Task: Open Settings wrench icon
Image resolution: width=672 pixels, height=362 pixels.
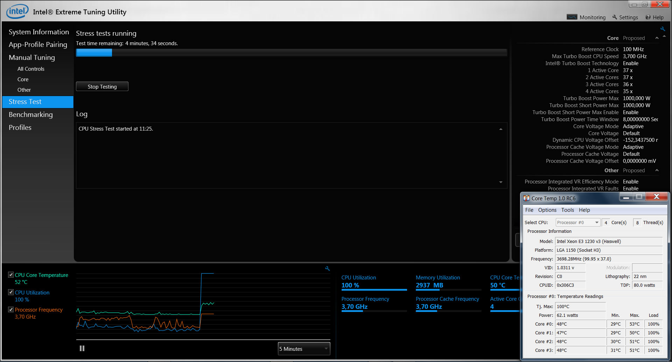Action: (x=615, y=17)
